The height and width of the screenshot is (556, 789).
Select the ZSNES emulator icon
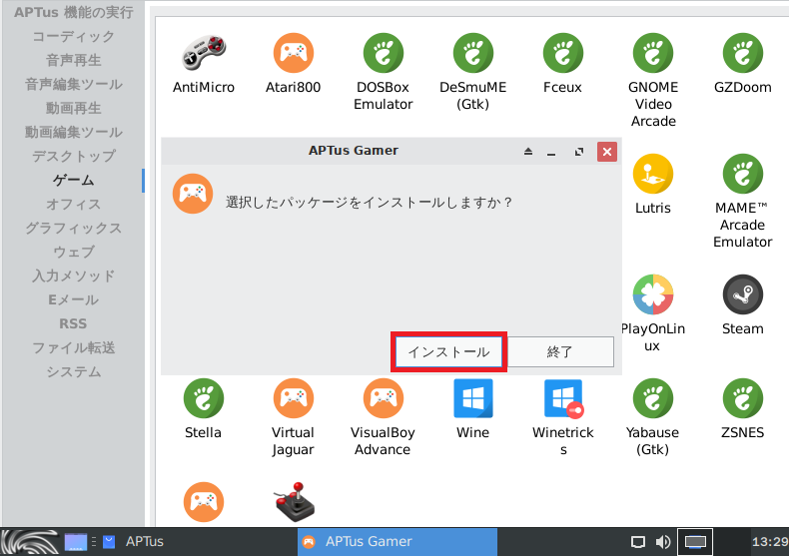click(x=743, y=398)
